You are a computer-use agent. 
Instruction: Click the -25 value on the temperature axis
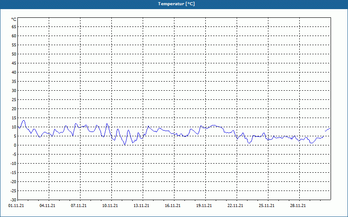click(13, 191)
